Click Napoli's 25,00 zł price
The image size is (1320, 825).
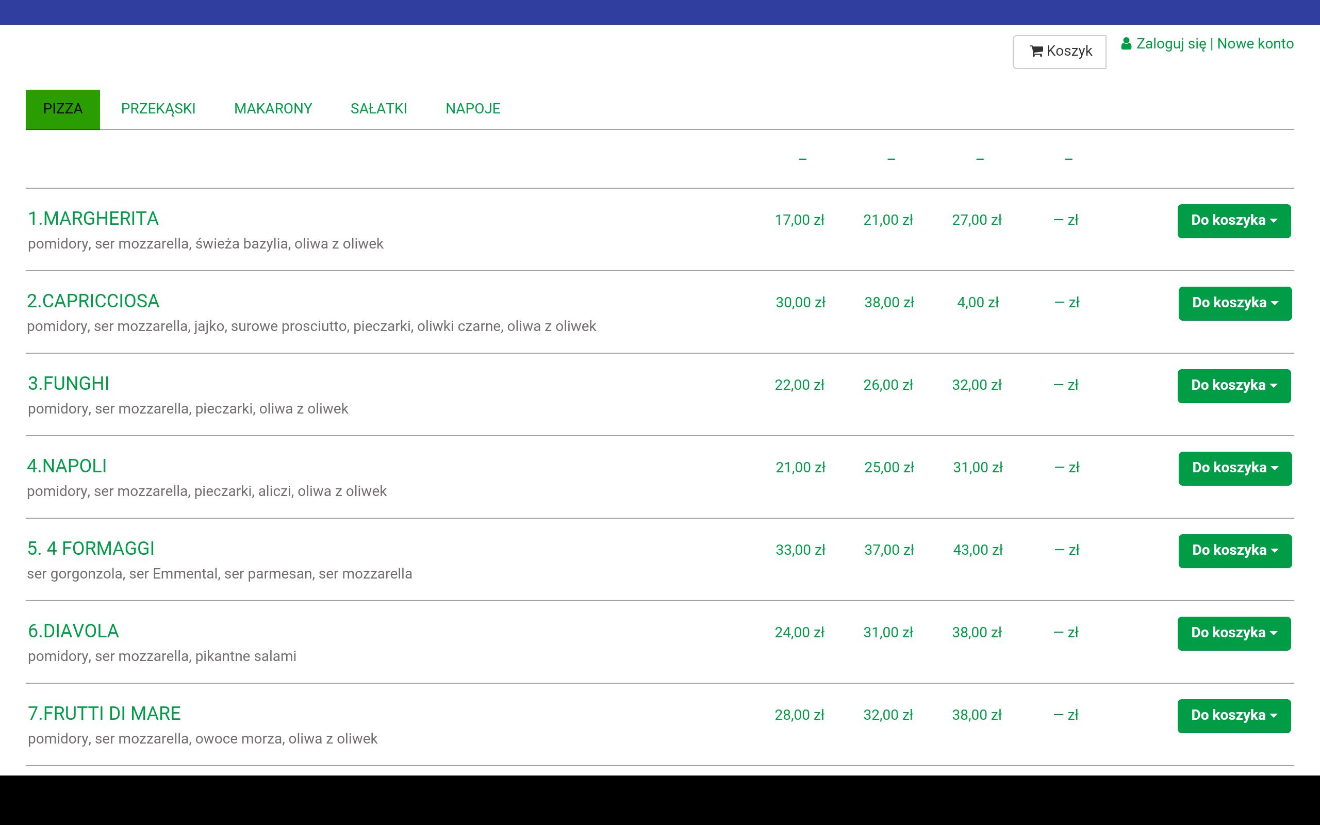coord(889,467)
